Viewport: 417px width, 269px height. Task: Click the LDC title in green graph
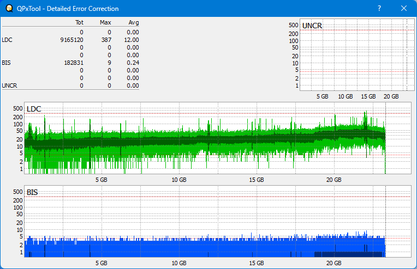tap(34, 109)
